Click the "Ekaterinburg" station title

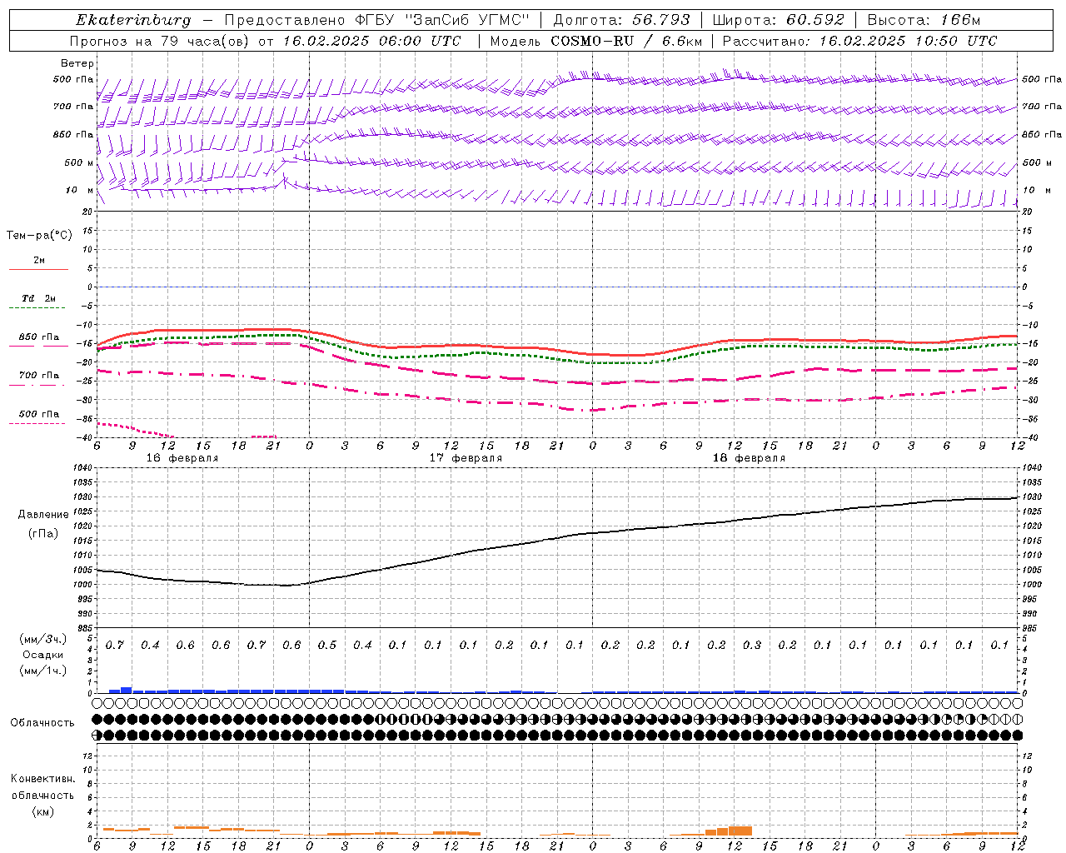133,20
